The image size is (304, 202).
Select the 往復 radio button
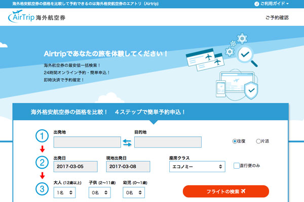[235, 141]
